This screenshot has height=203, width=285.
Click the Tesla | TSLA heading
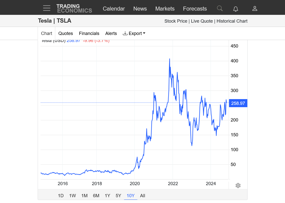54,21
